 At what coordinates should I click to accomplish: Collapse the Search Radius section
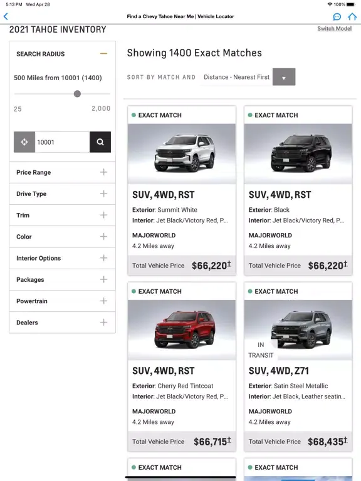tap(104, 54)
